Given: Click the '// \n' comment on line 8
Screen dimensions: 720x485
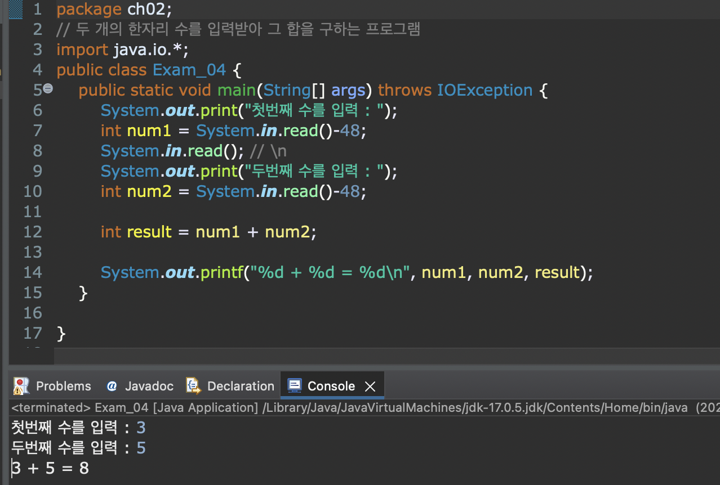Looking at the screenshot, I should [268, 151].
